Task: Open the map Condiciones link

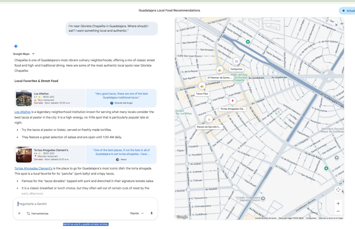Action: [311, 218]
